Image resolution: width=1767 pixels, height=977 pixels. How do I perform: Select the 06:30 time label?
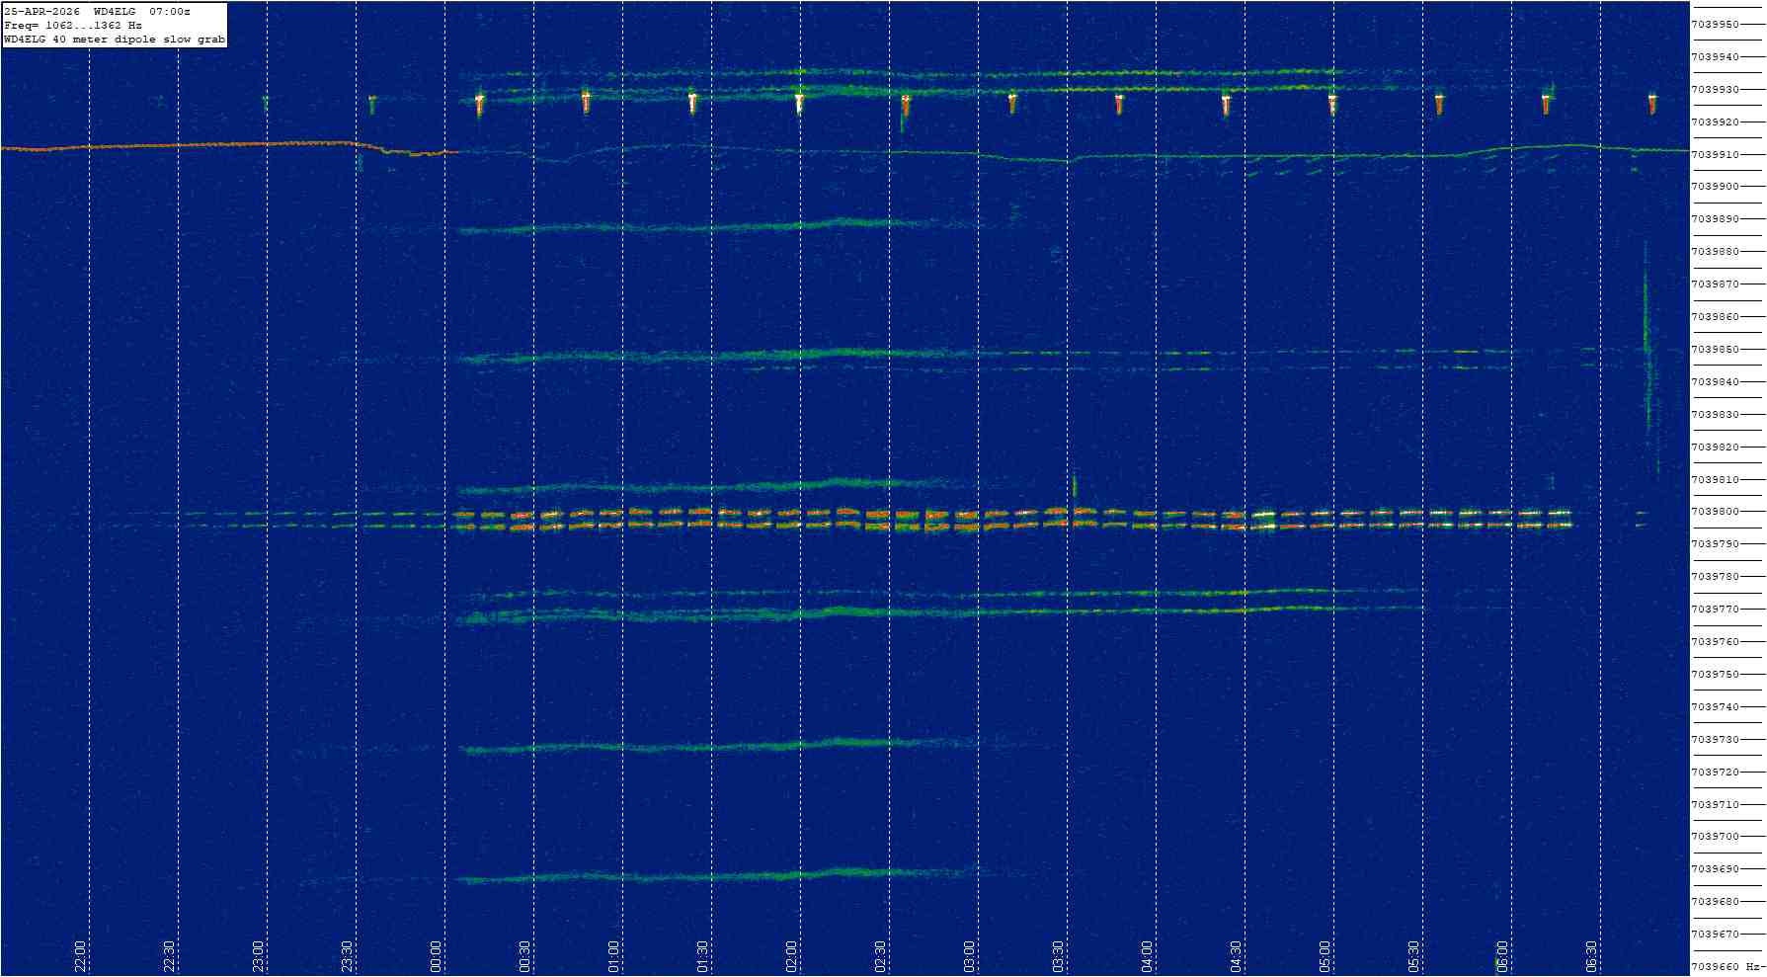pos(1591,955)
